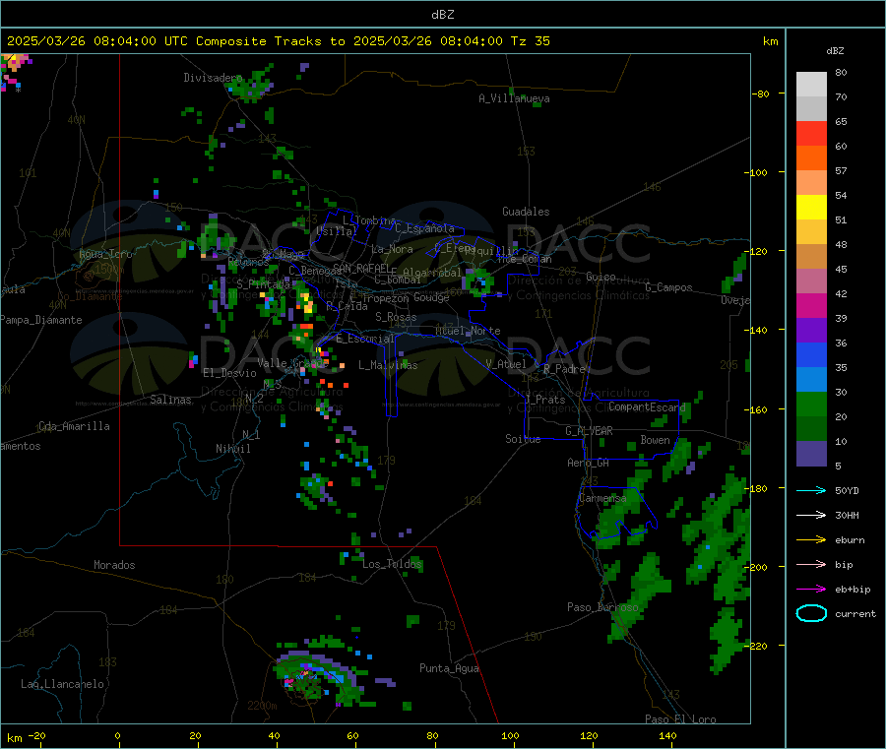Click the Paso_Barroso map label

tap(602, 607)
